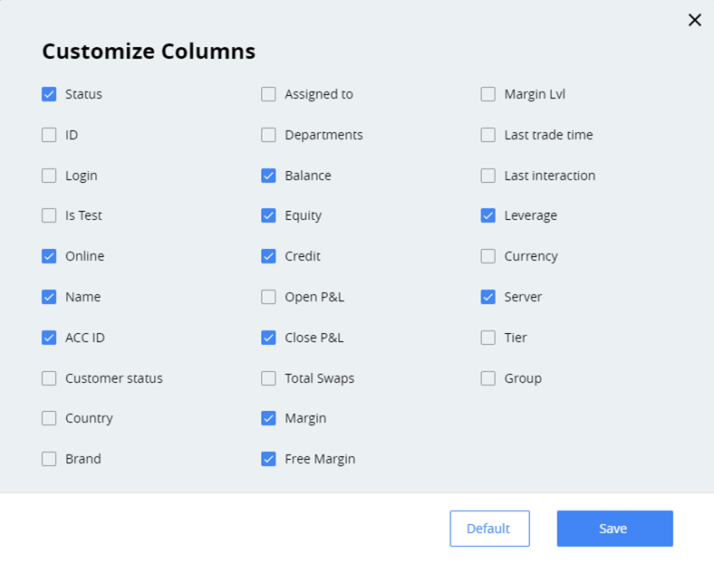
Task: Uncheck the Leverage column checkbox
Action: pyautogui.click(x=488, y=215)
